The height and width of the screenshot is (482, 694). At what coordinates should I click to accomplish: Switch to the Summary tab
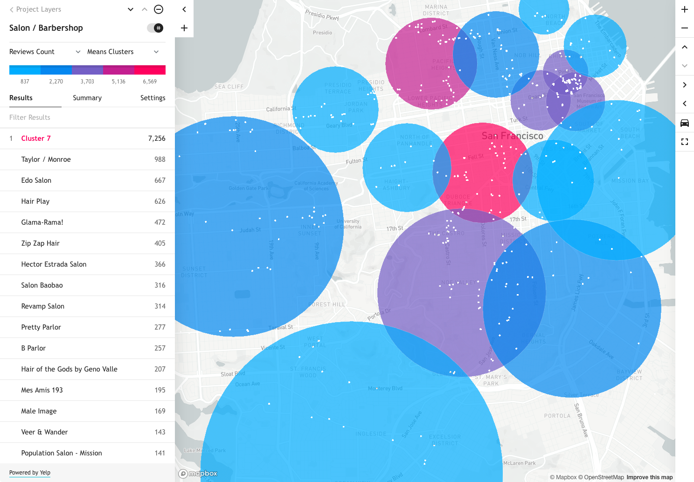coord(87,98)
